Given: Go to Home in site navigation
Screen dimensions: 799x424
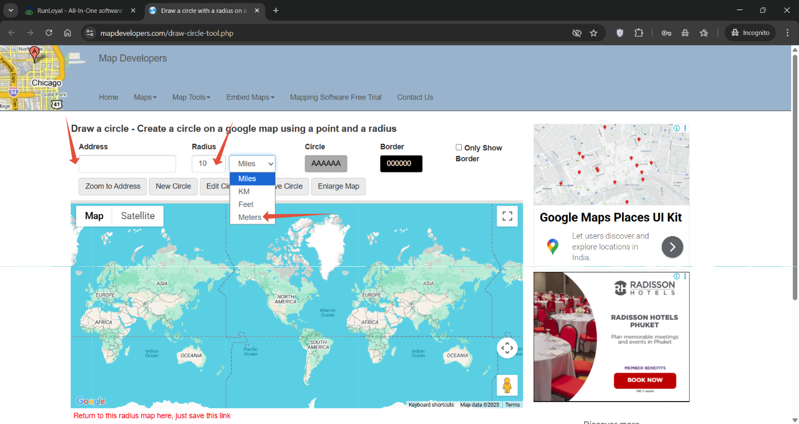Looking at the screenshot, I should pyautogui.click(x=109, y=97).
